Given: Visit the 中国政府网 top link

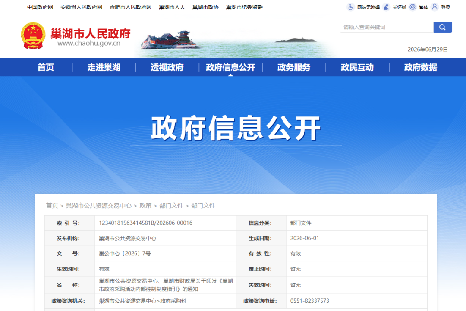Looking at the screenshot, I should coord(40,7).
